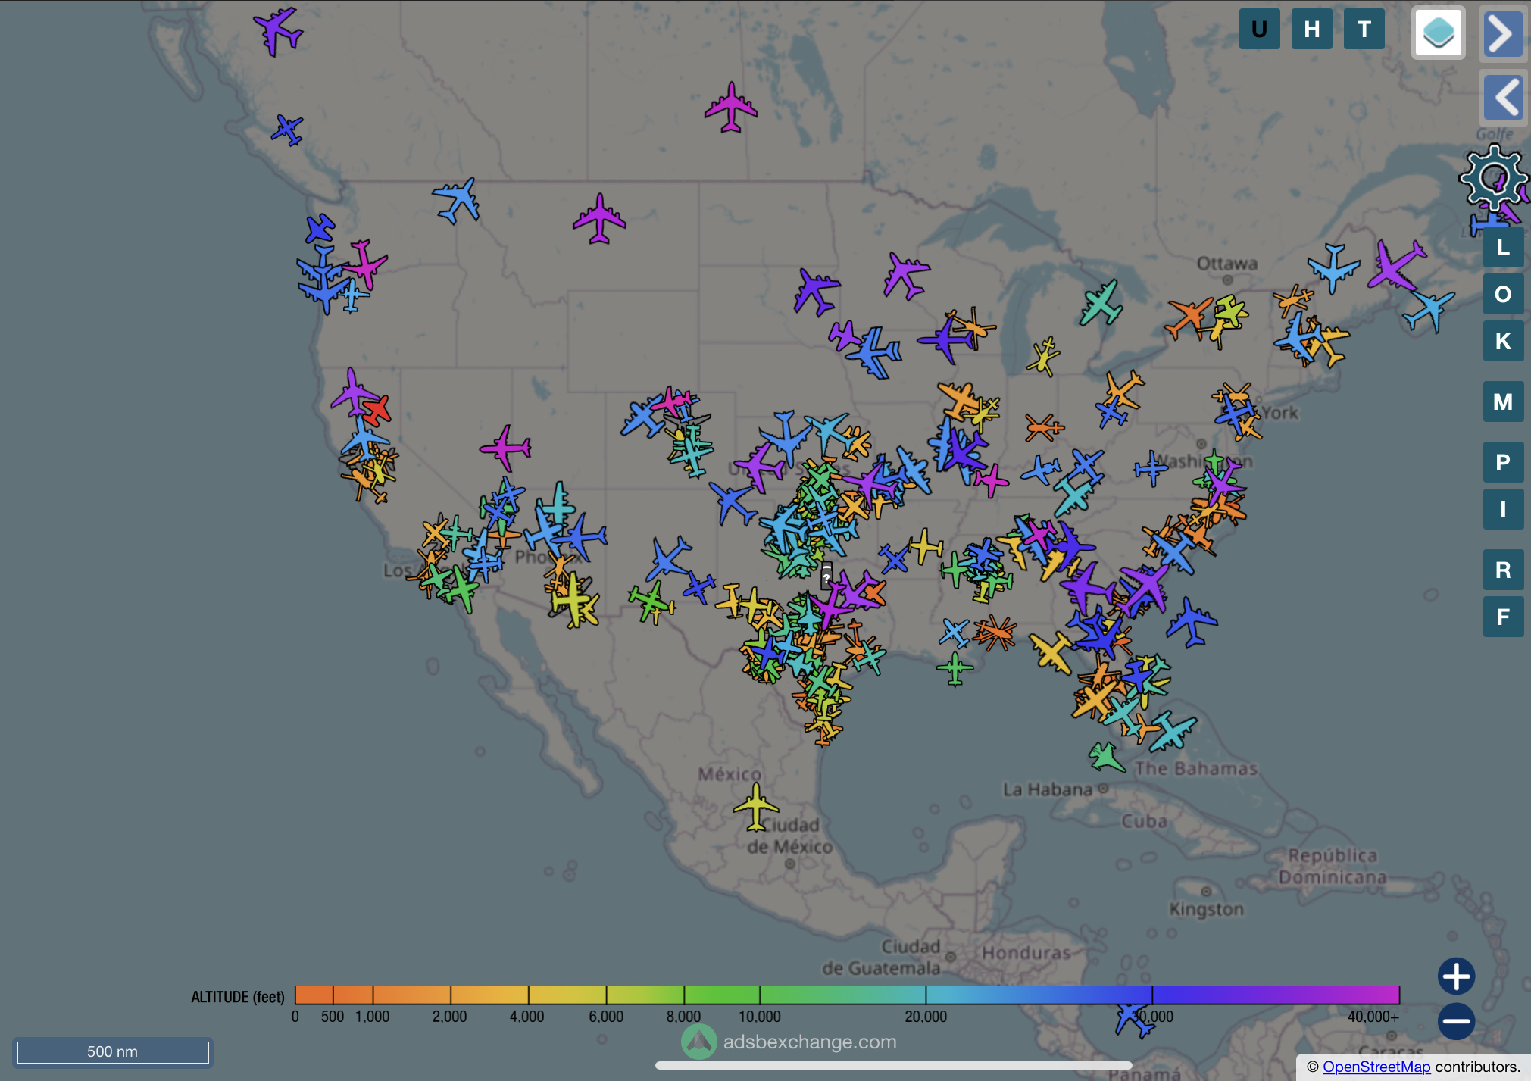Select purple aircraft near Alaska coast
This screenshot has width=1531, height=1081.
point(278,32)
